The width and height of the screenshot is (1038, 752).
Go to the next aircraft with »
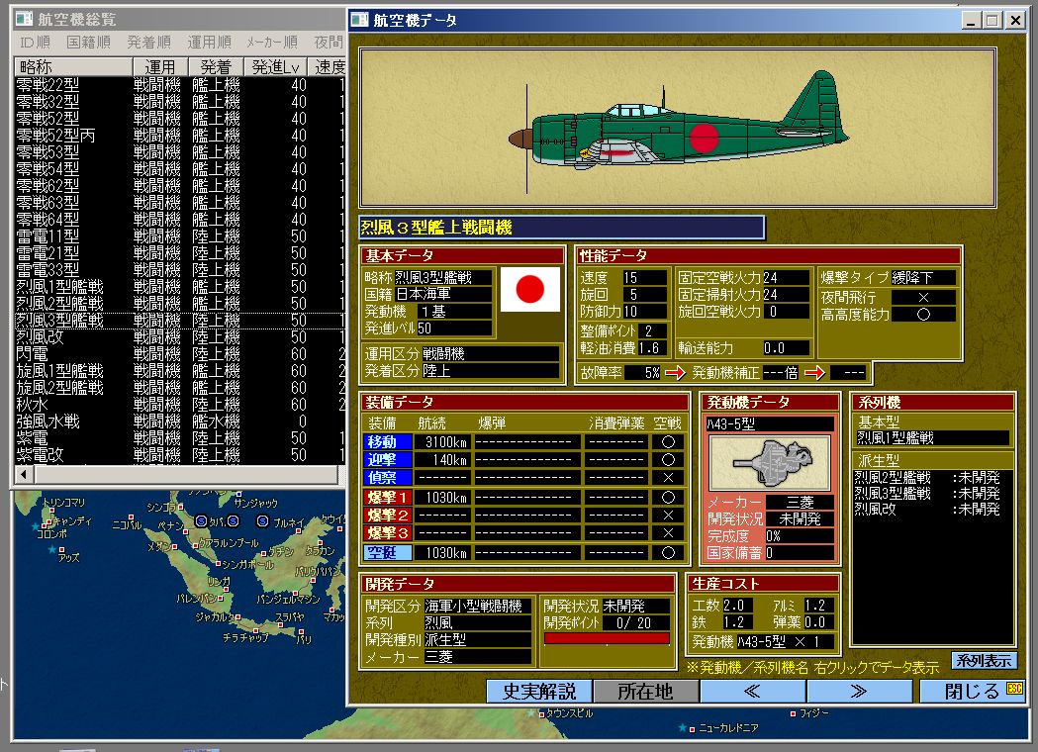(859, 691)
